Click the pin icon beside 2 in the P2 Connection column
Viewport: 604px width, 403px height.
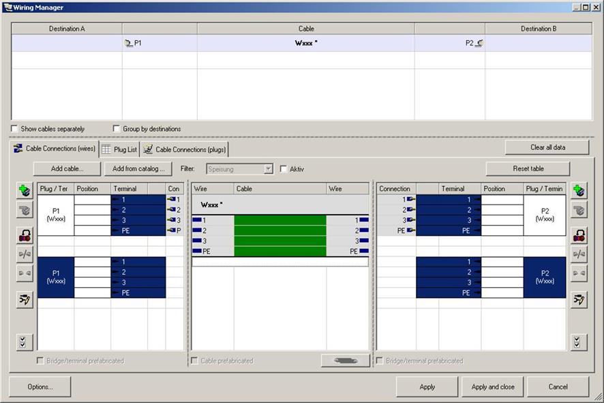pos(410,209)
